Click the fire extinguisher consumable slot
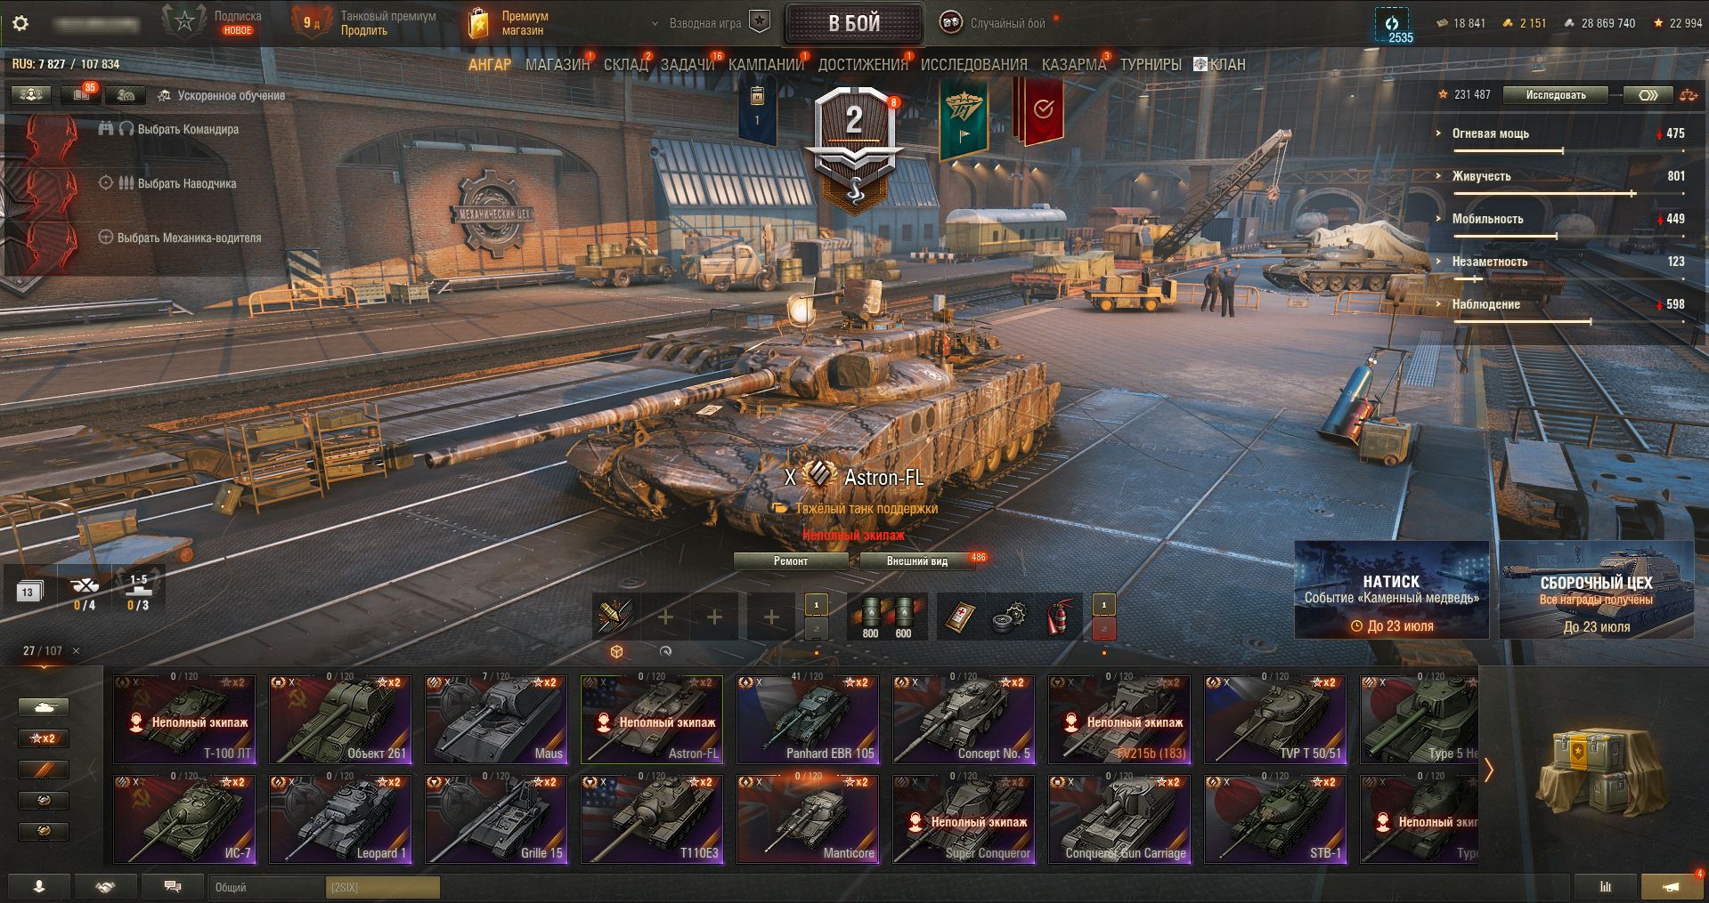This screenshot has height=903, width=1709. tap(1057, 617)
